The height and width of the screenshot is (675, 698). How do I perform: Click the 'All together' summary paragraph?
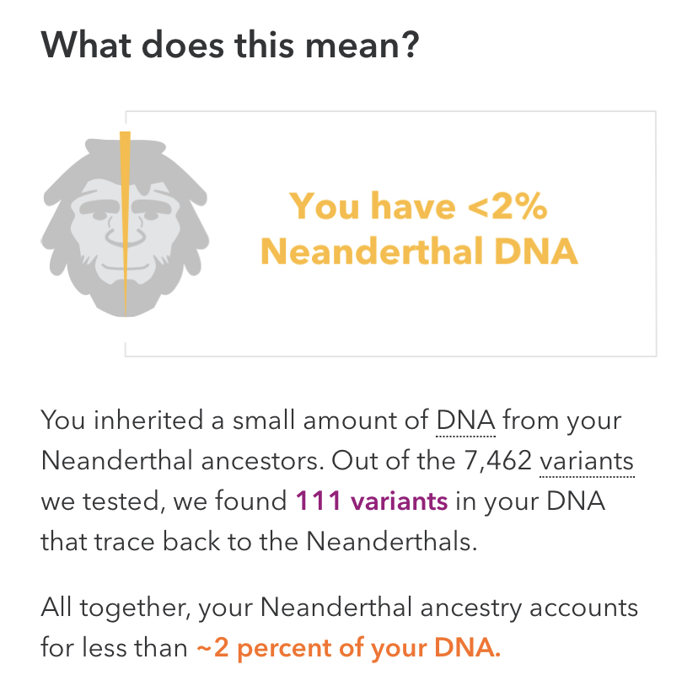pos(339,628)
